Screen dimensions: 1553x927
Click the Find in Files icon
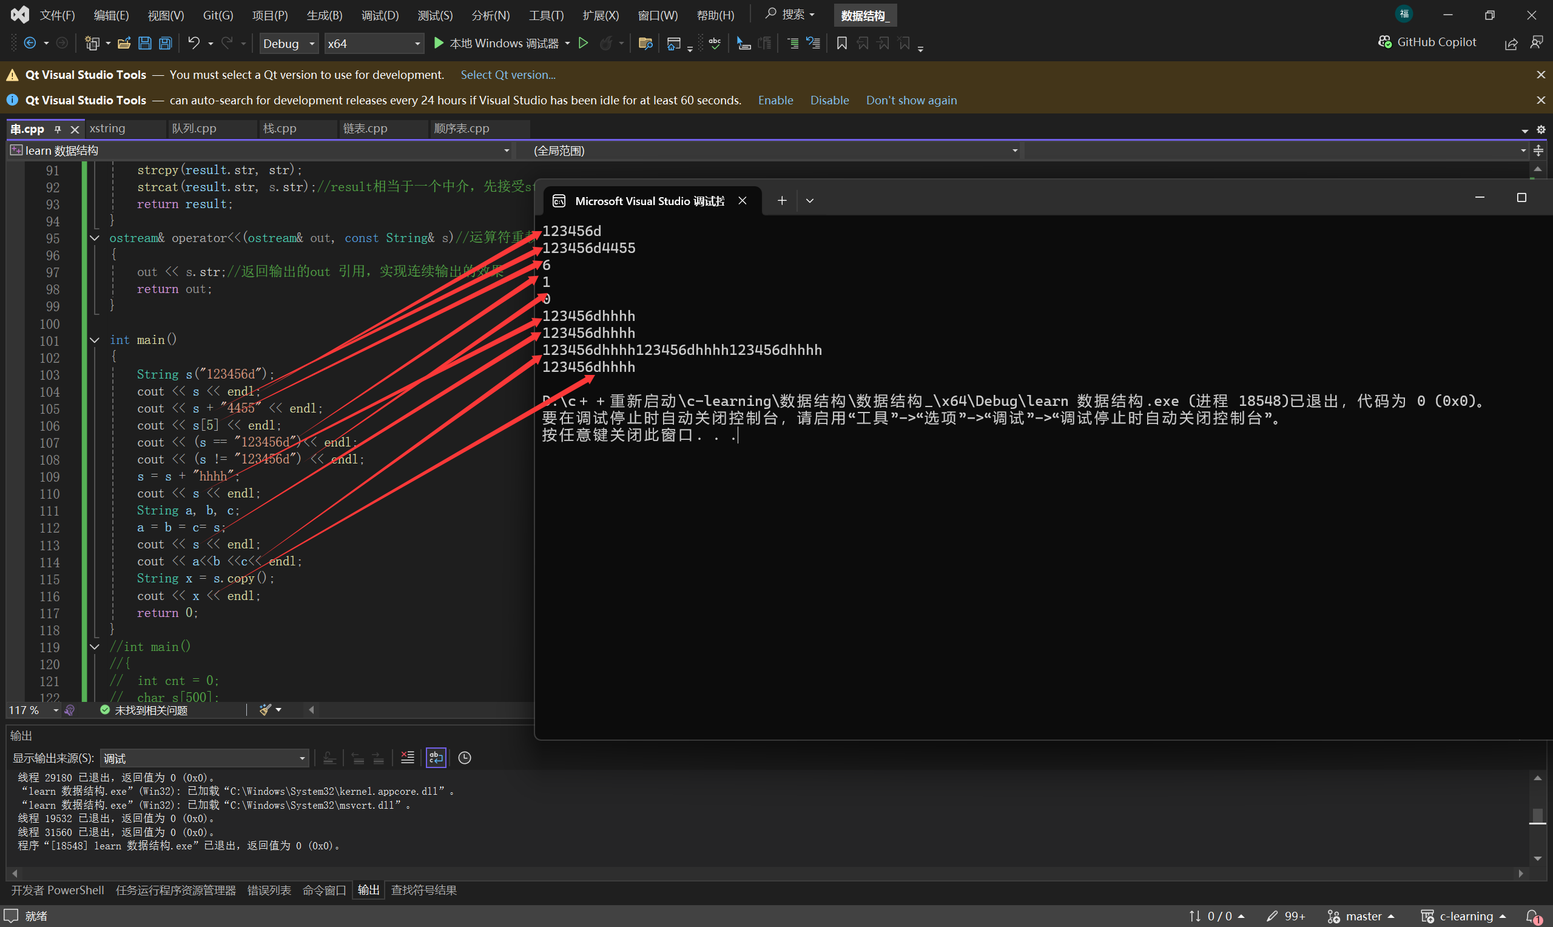click(x=645, y=43)
